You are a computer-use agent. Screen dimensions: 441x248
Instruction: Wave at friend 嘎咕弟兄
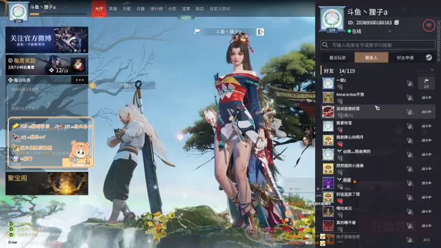(x=410, y=212)
